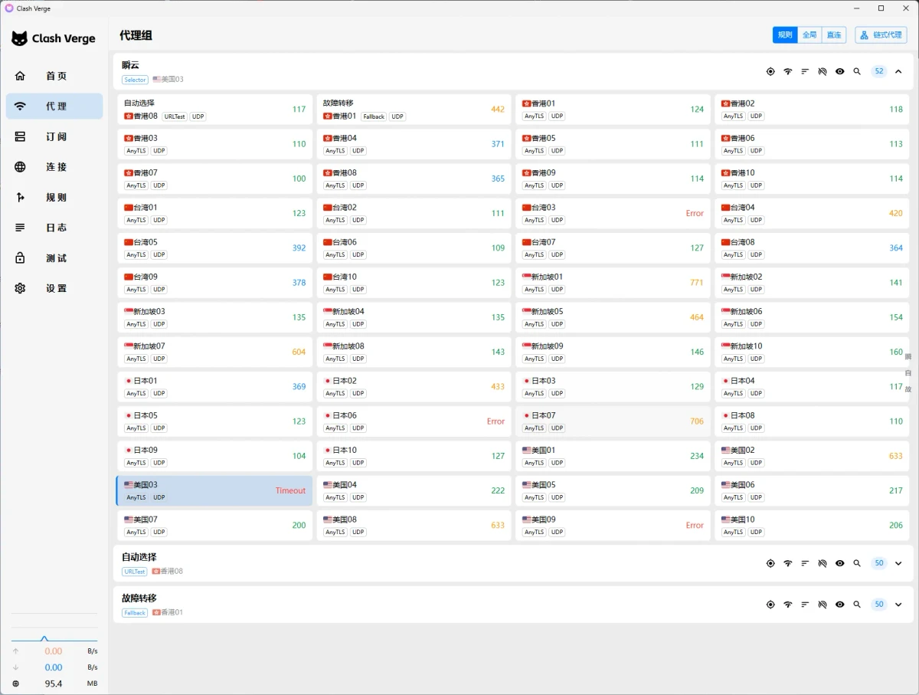Screen dimensions: 919x695
Task: Click the 52 node count badge
Action: point(879,71)
